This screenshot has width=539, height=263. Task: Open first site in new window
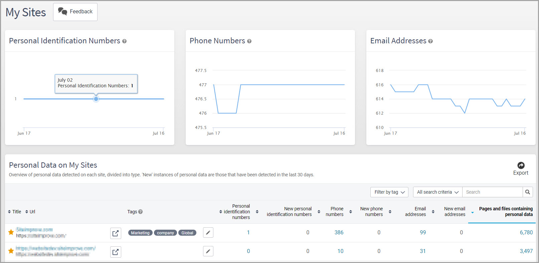116,233
